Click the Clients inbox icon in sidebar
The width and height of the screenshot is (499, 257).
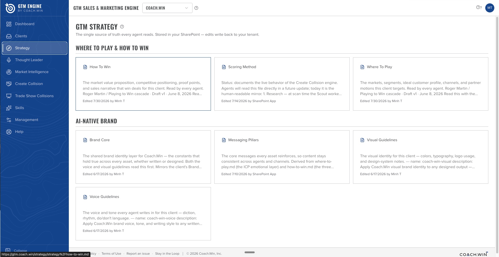(9, 36)
